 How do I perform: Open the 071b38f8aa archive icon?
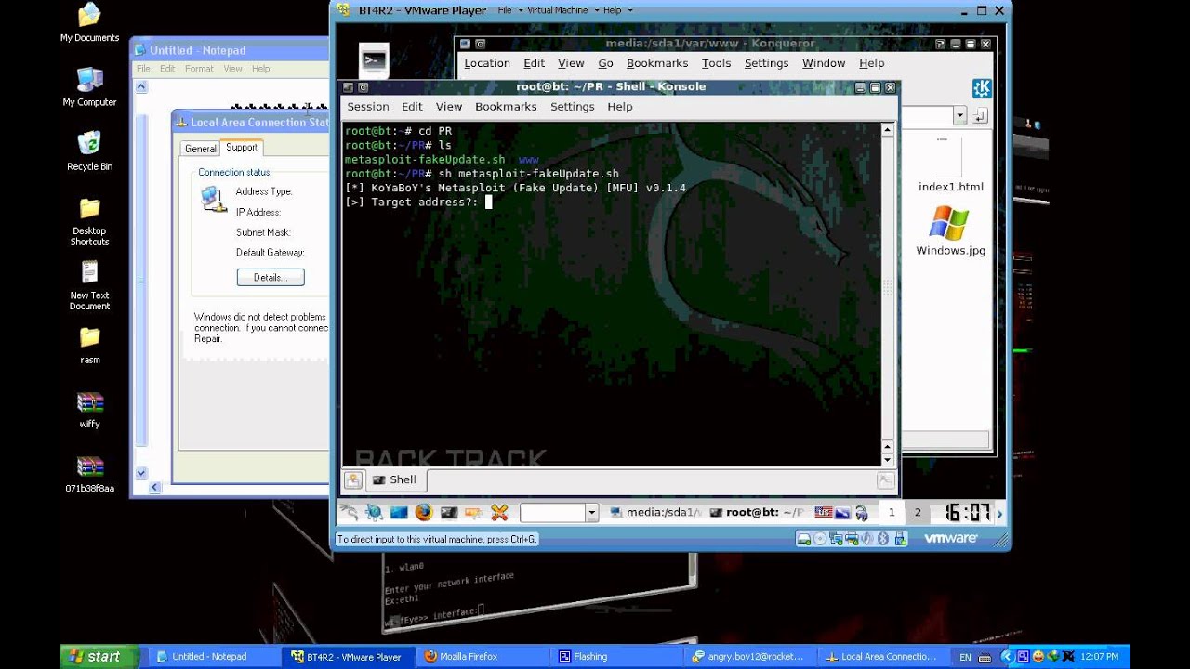(89, 466)
